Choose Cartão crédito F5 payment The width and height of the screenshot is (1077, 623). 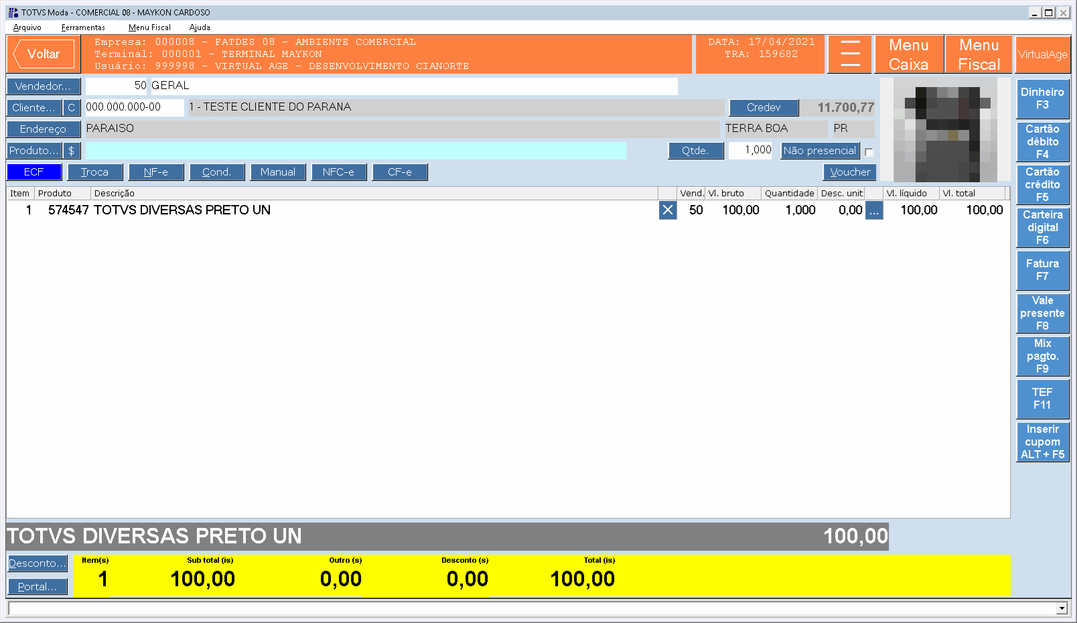(x=1043, y=184)
